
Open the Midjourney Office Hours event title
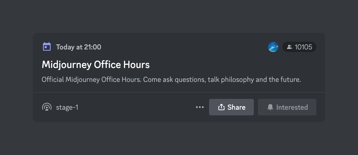point(96,64)
